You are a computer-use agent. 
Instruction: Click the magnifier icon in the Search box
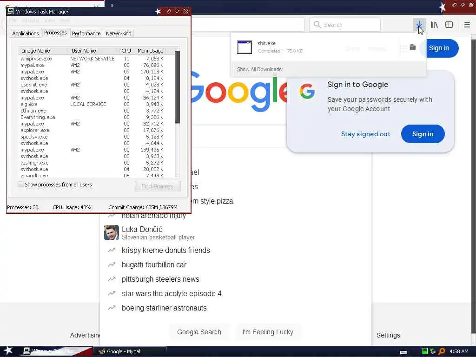tap(317, 25)
